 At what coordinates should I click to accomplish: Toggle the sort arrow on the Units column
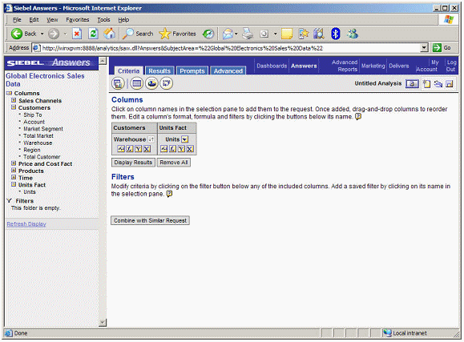pyautogui.click(x=184, y=139)
